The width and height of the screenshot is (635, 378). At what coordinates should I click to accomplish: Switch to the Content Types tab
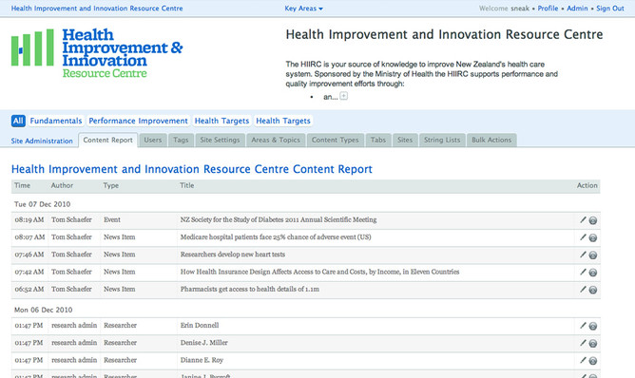pos(336,140)
